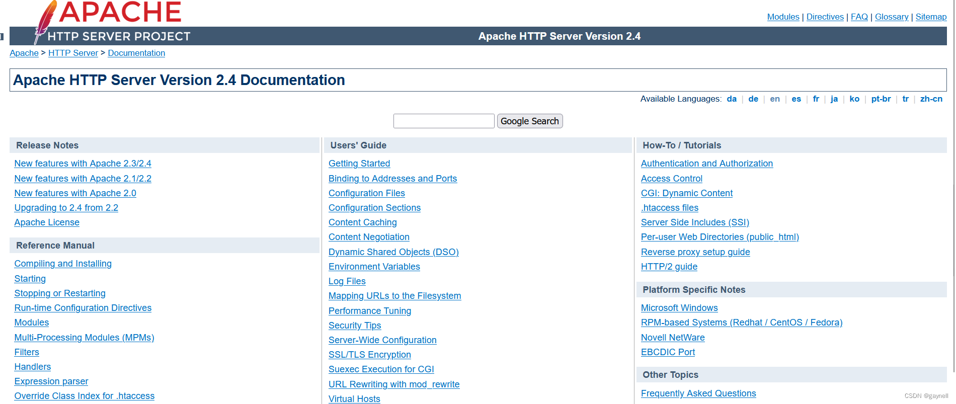The image size is (956, 404).
Task: Open Configuration Files guide
Action: click(366, 193)
